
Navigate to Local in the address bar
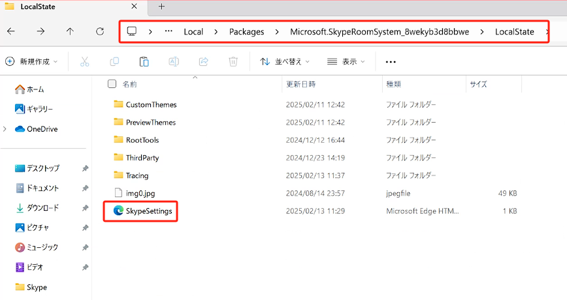pos(193,32)
